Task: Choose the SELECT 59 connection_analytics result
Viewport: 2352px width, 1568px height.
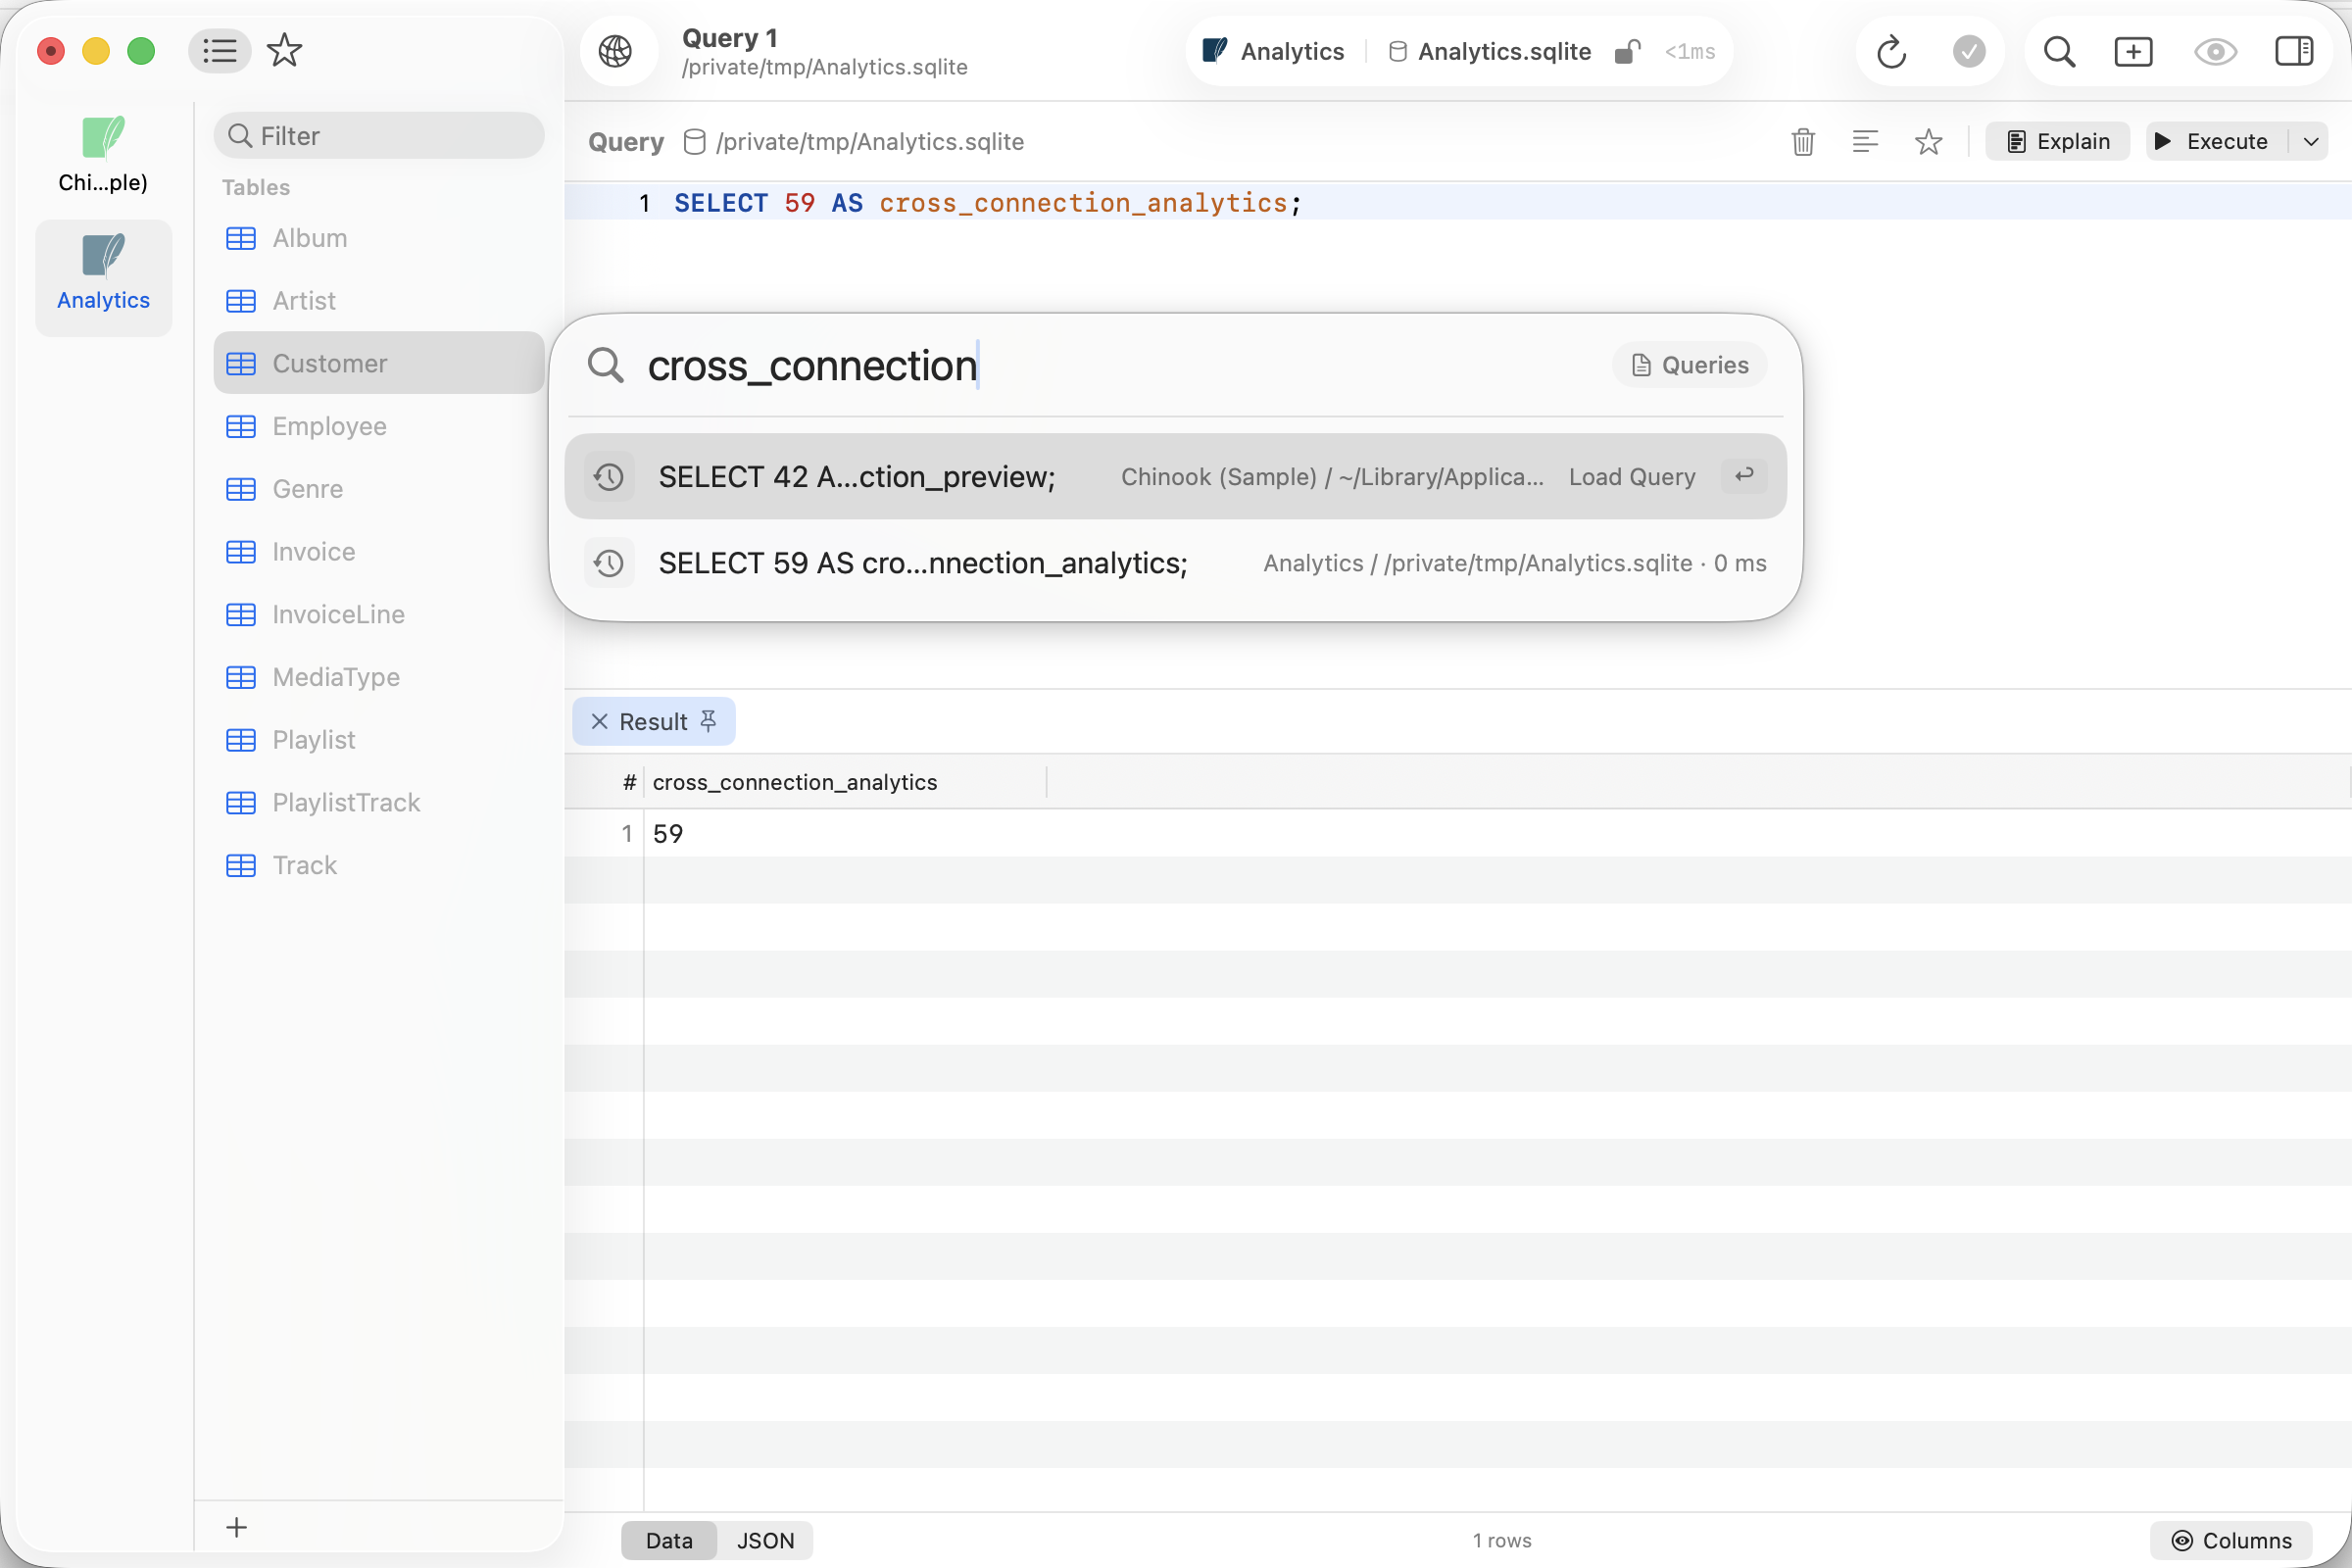Action: (1175, 564)
